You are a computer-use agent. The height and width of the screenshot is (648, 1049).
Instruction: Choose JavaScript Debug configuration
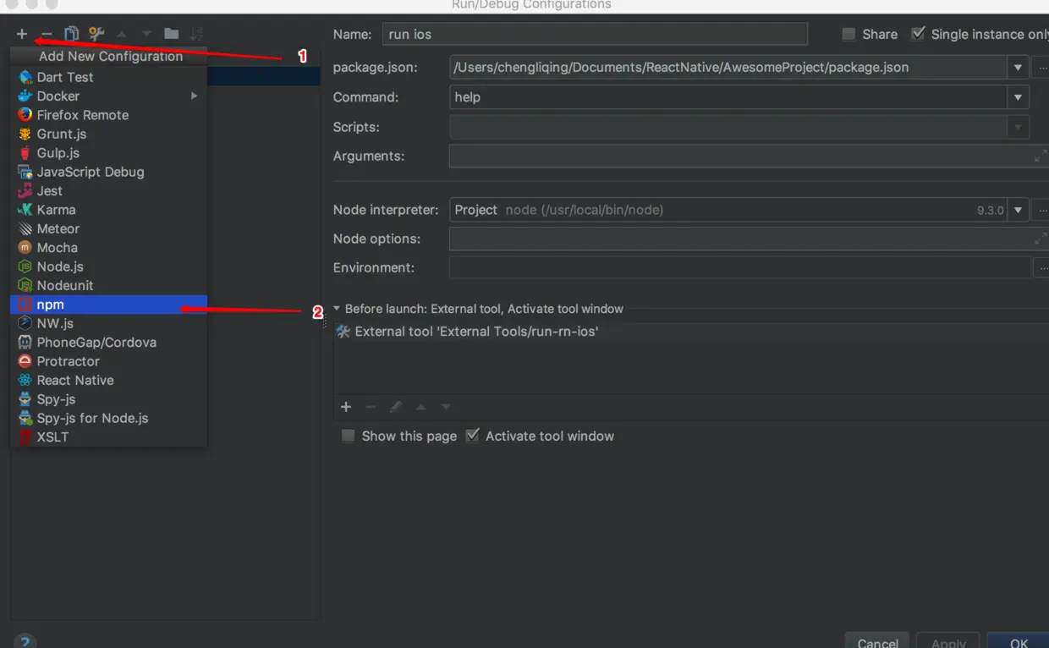108,172
